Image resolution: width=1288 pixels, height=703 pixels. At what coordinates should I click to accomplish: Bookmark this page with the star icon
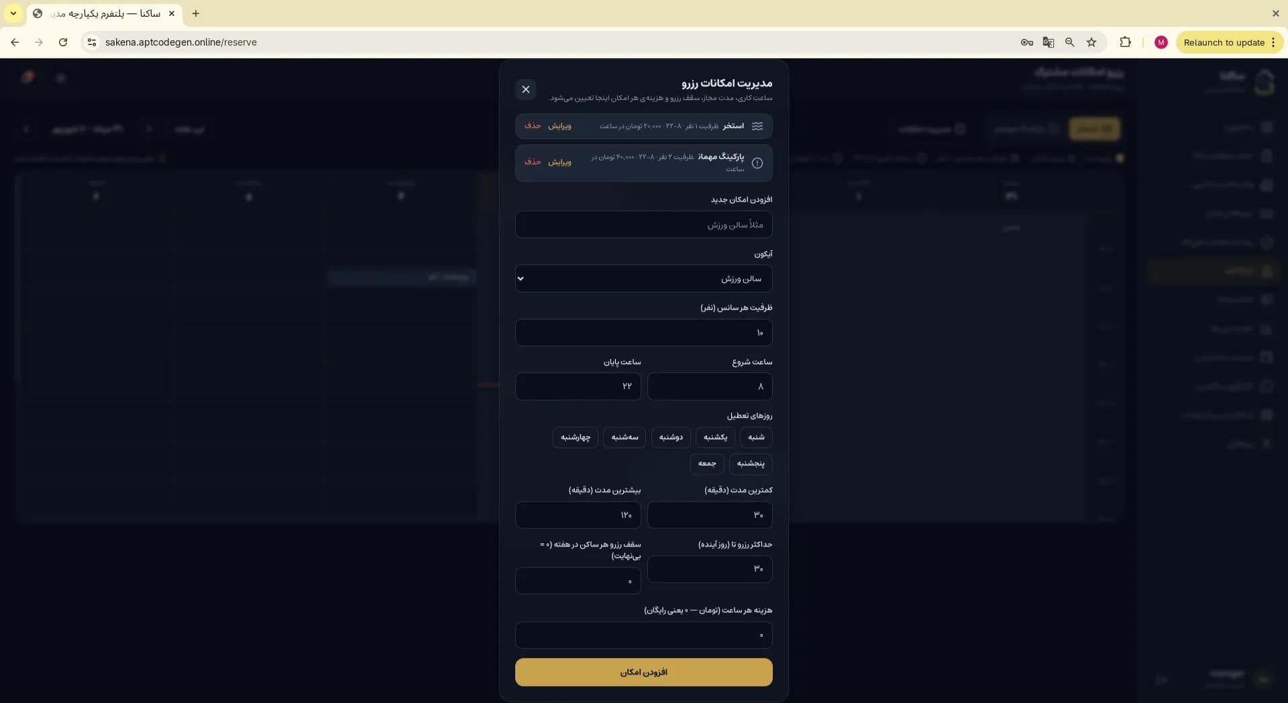[x=1091, y=42]
